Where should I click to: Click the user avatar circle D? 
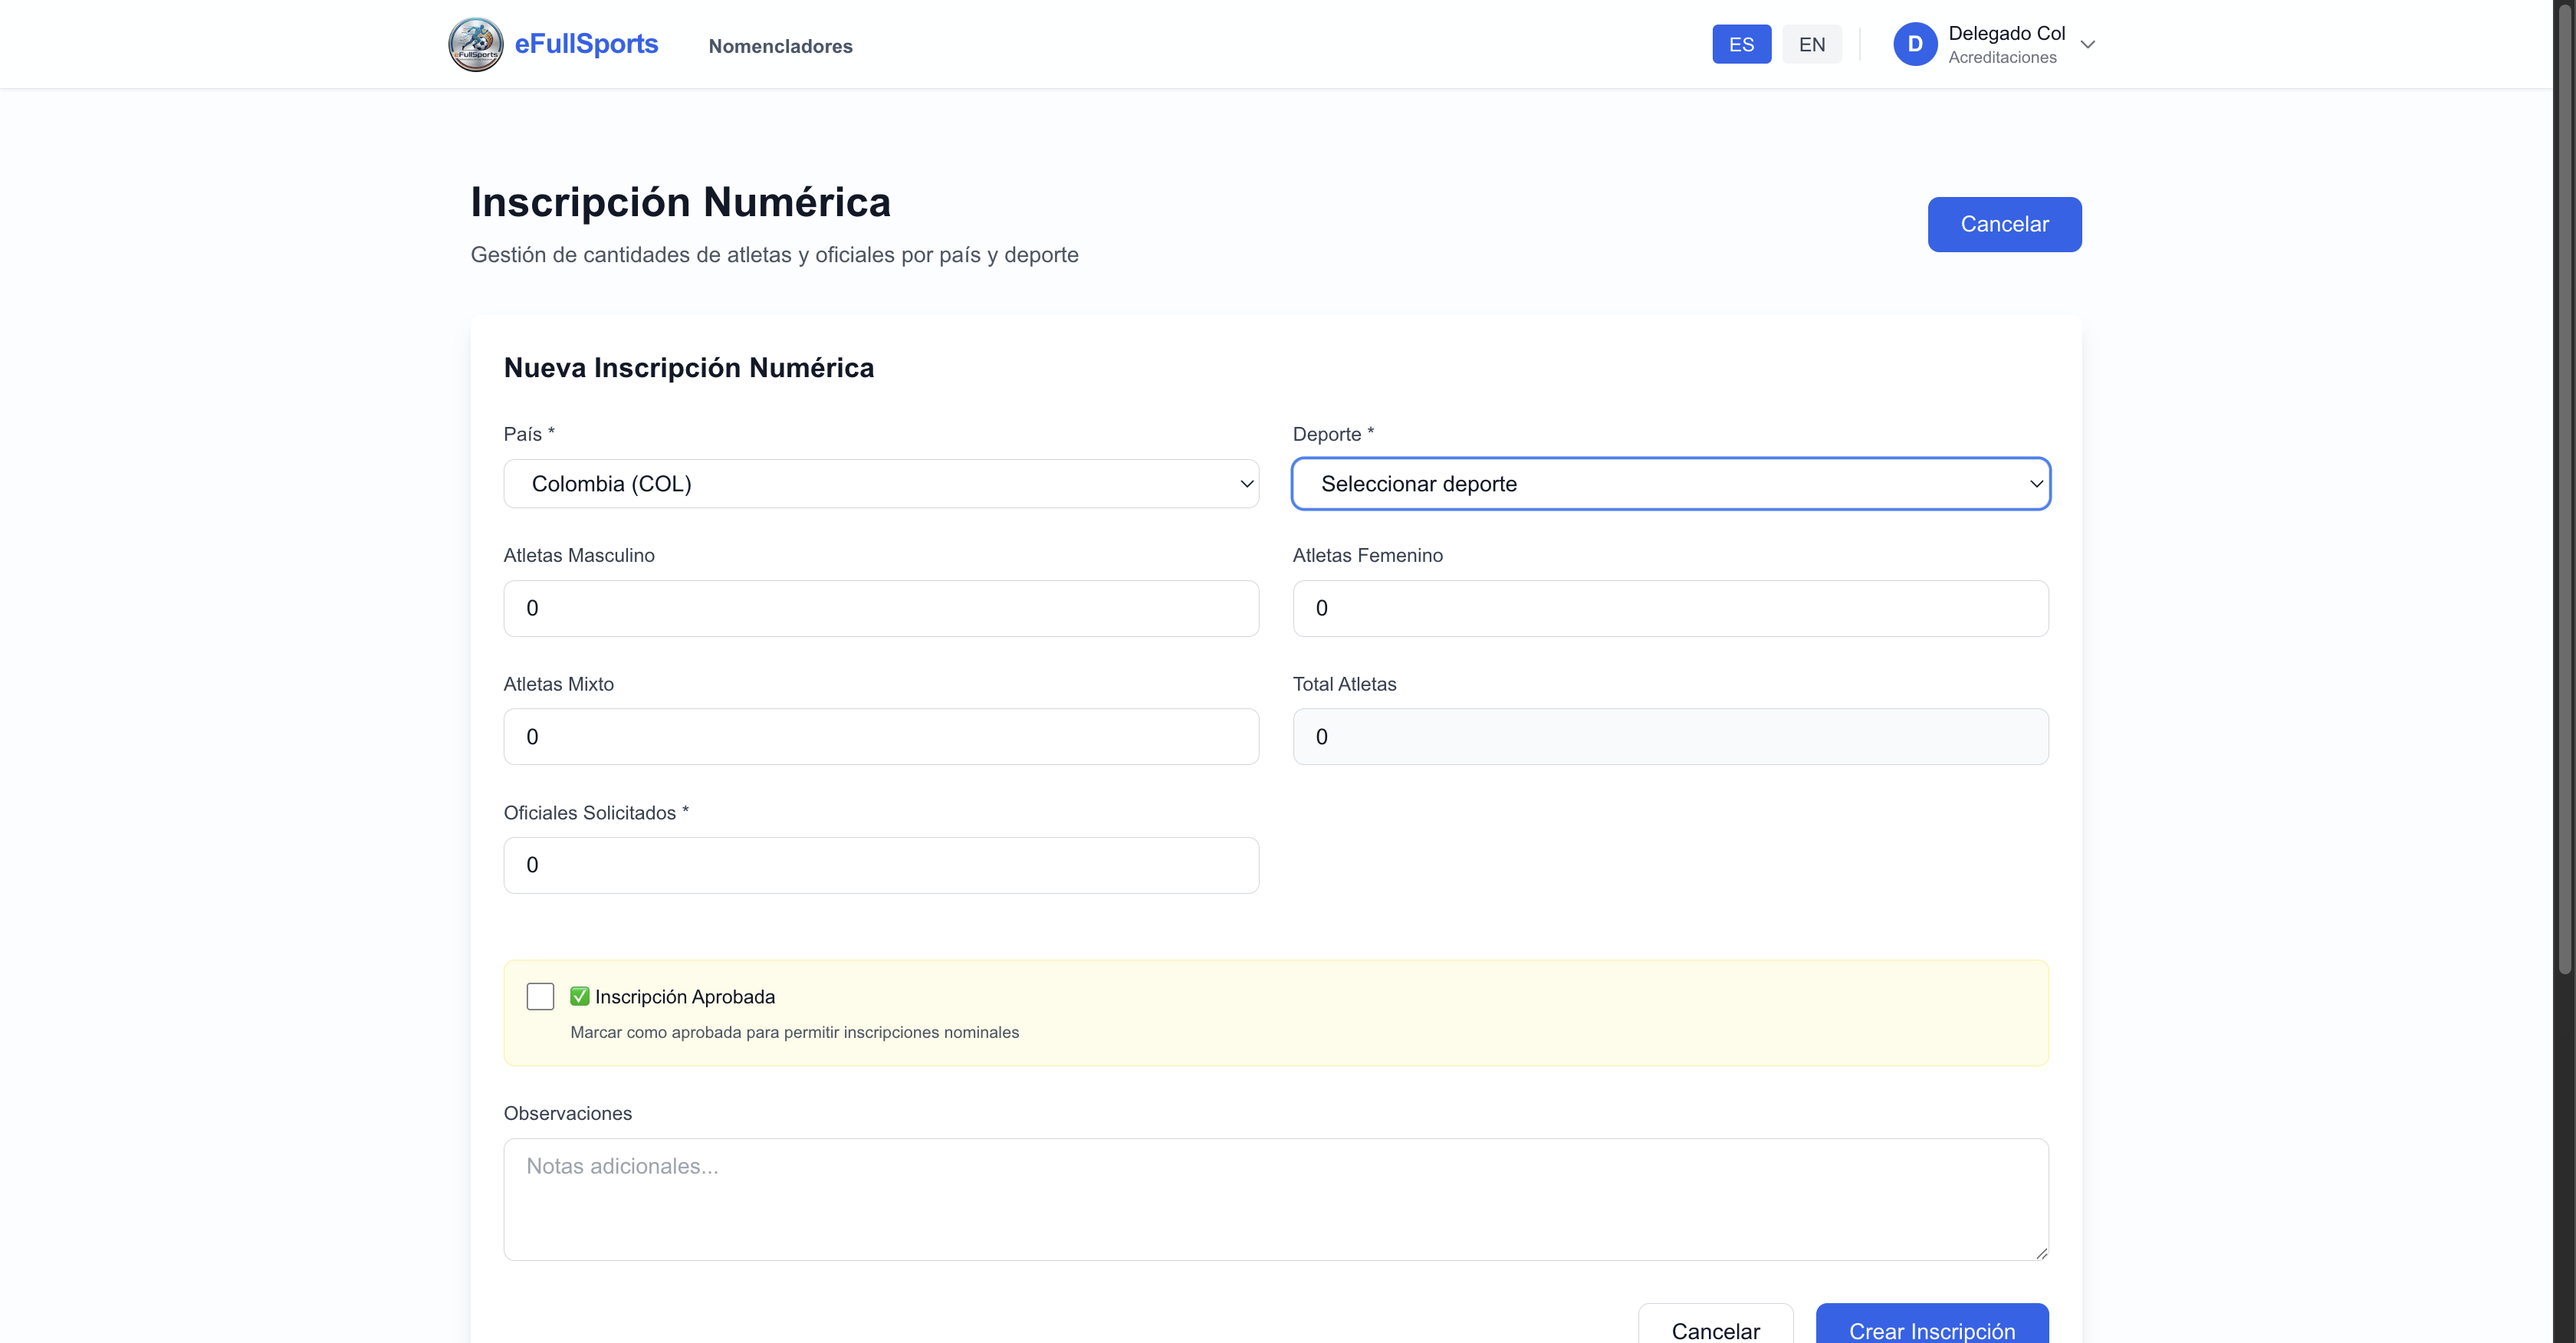click(x=1914, y=44)
